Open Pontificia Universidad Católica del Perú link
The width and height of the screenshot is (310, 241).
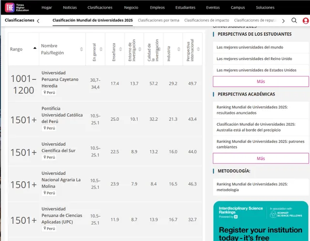(62, 115)
